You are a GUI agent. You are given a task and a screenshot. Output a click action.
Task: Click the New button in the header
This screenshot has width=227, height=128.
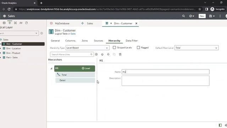coord(202,16)
